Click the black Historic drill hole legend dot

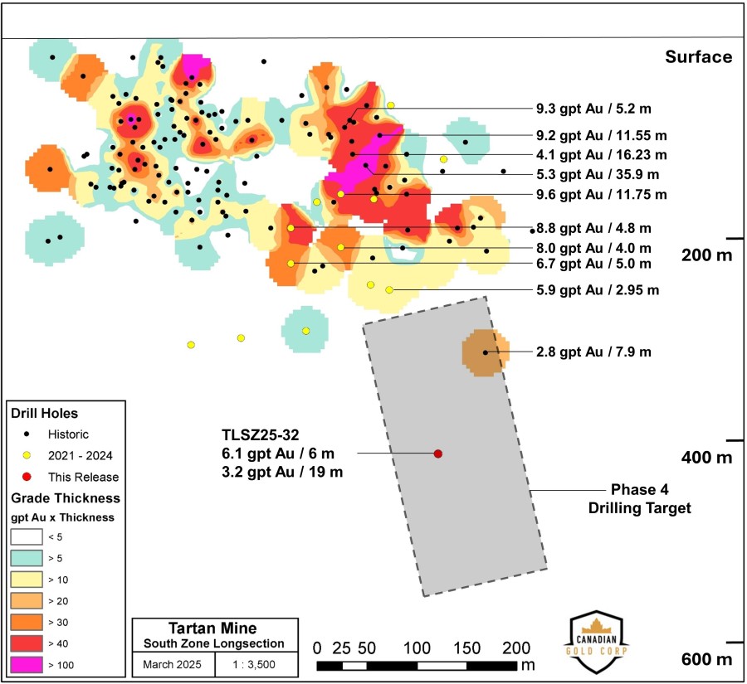click(27, 434)
